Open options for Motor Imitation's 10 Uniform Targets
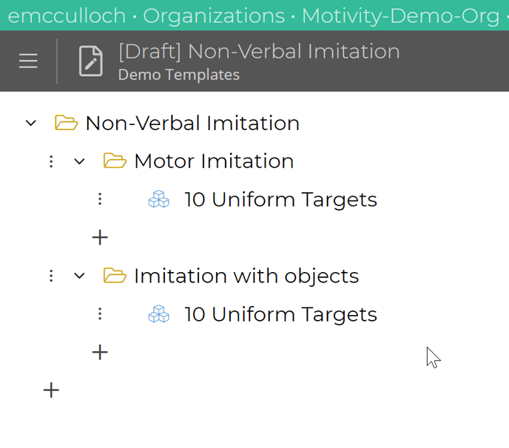This screenshot has height=448, width=509. pyautogui.click(x=100, y=199)
